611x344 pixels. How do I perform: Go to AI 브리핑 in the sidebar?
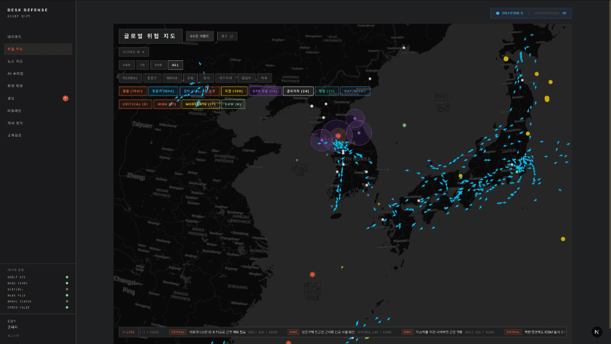click(16, 73)
